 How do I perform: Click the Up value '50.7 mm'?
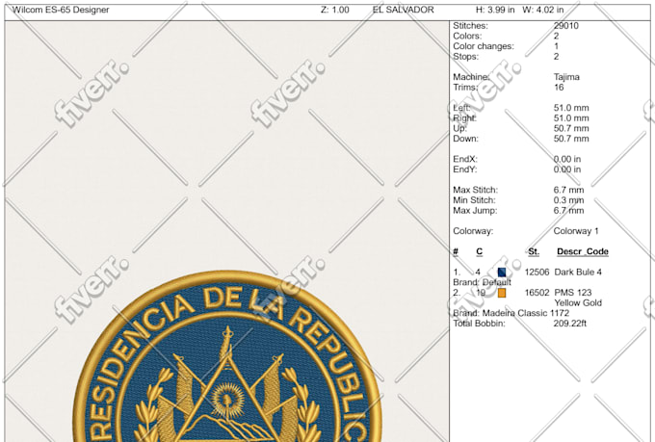coord(571,128)
